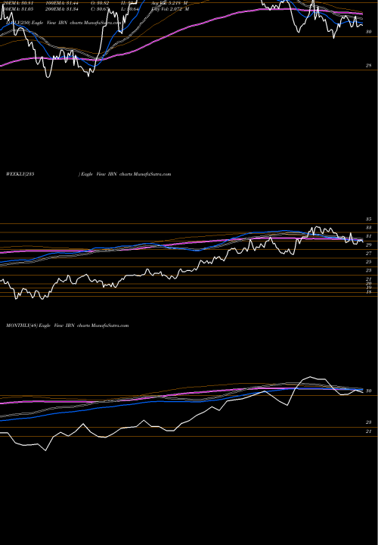Click price label 21 on monthly chart

[369, 431]
